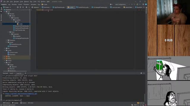Show hidden editor tabs dropdown arrow
The width and height of the screenshot is (190, 106).
point(144,7)
